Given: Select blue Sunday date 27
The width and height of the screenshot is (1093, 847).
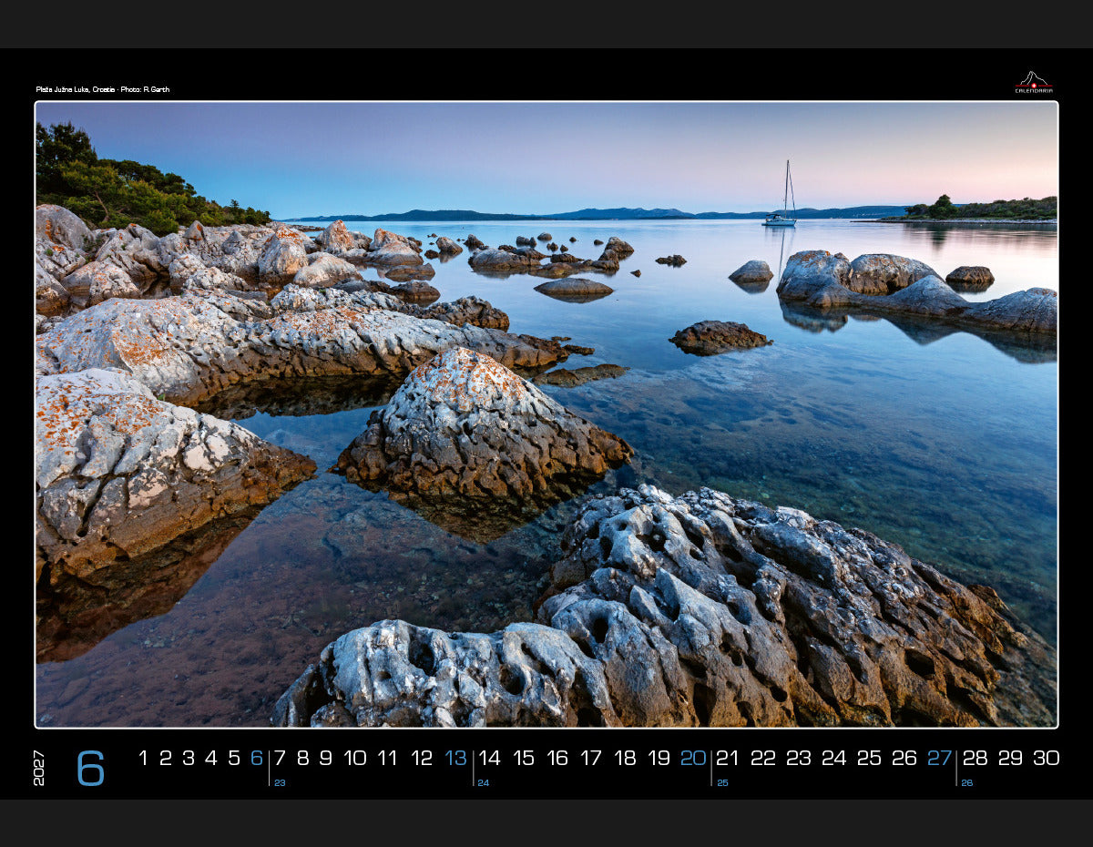Looking at the screenshot, I should point(939,758).
